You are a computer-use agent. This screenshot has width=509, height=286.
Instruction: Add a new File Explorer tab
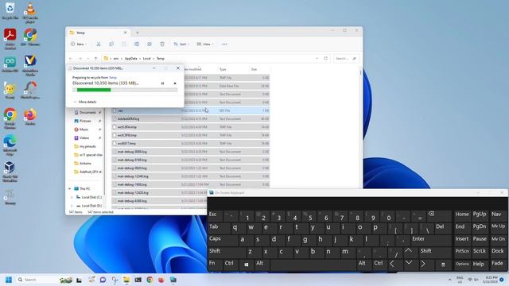click(138, 33)
